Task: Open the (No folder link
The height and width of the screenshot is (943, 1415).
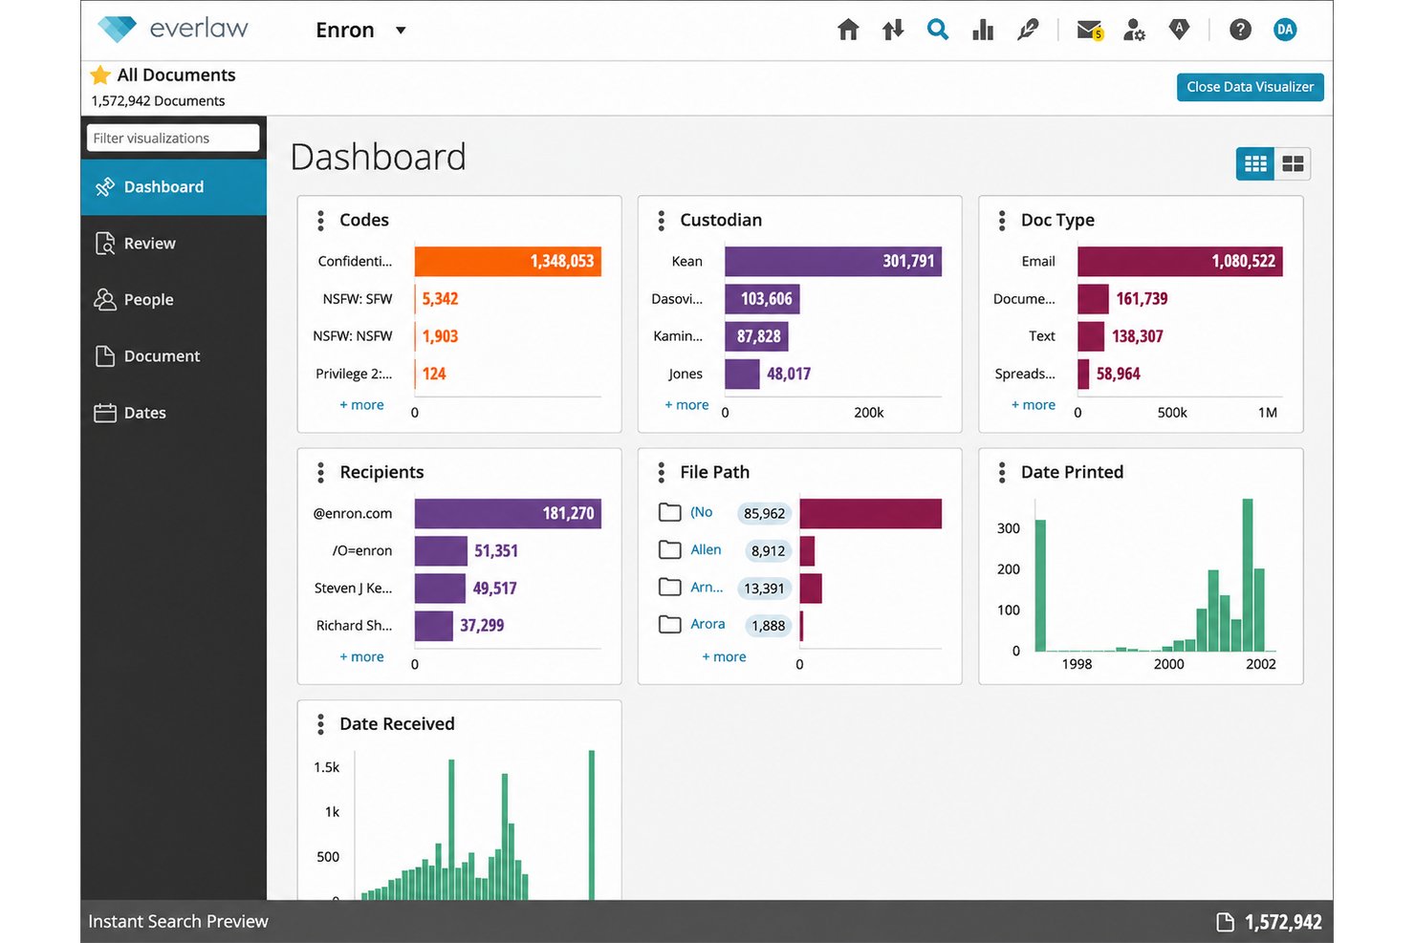Action: pos(701,512)
